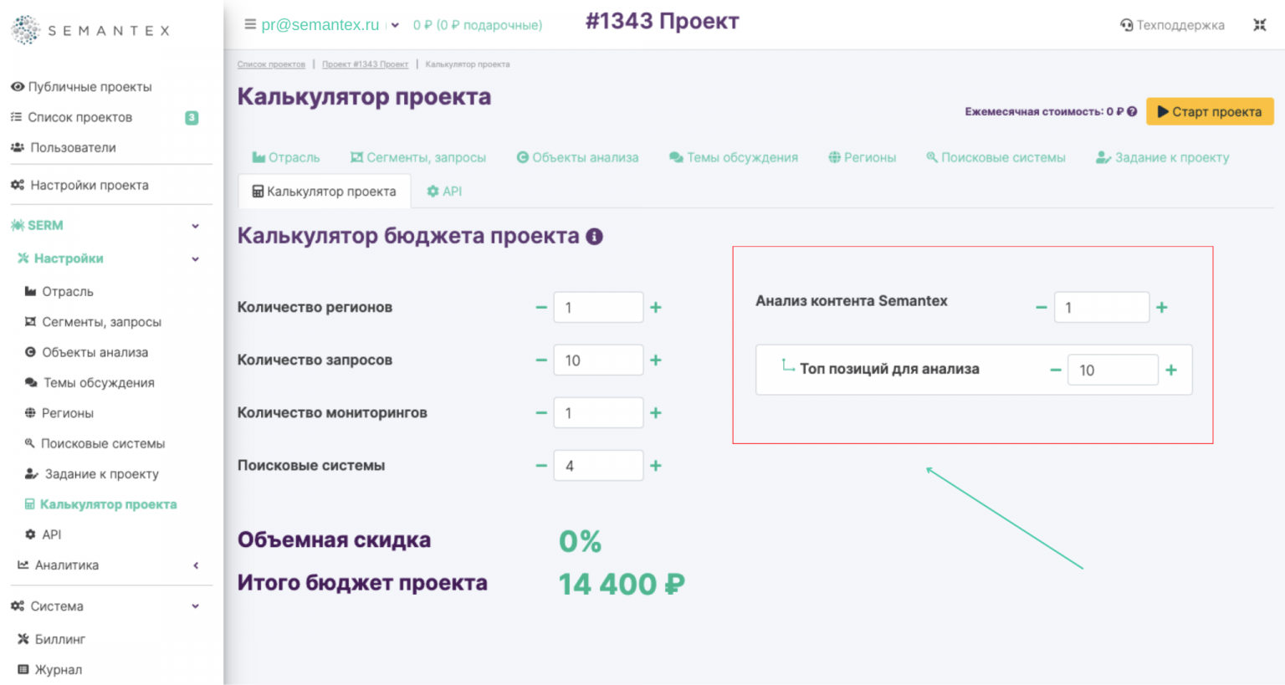Decrease Топ позиций для анализа value
1285x685 pixels.
[x=1056, y=370]
